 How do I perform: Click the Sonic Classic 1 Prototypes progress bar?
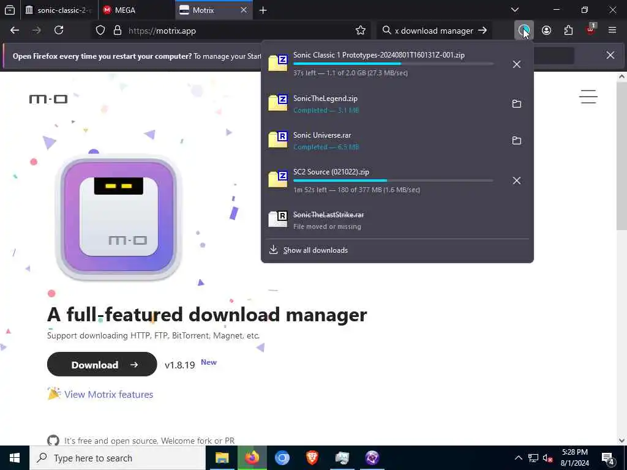pyautogui.click(x=393, y=64)
